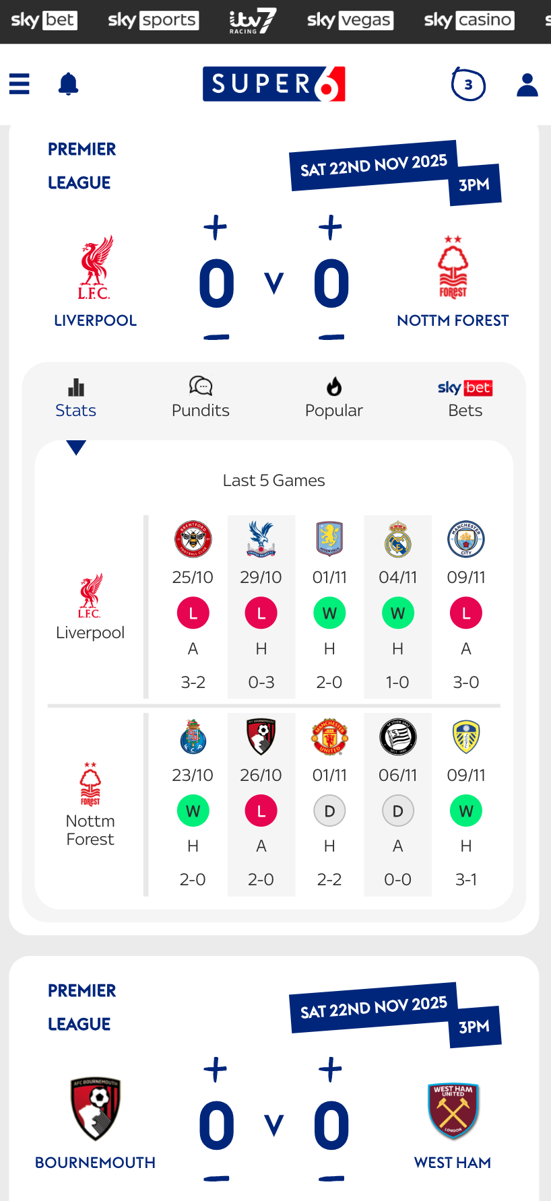551x1201 pixels.
Task: Increase Bournemouth's predicted score
Action: point(216,1070)
